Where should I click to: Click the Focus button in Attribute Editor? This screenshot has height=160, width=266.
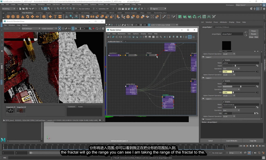coord(253,31)
